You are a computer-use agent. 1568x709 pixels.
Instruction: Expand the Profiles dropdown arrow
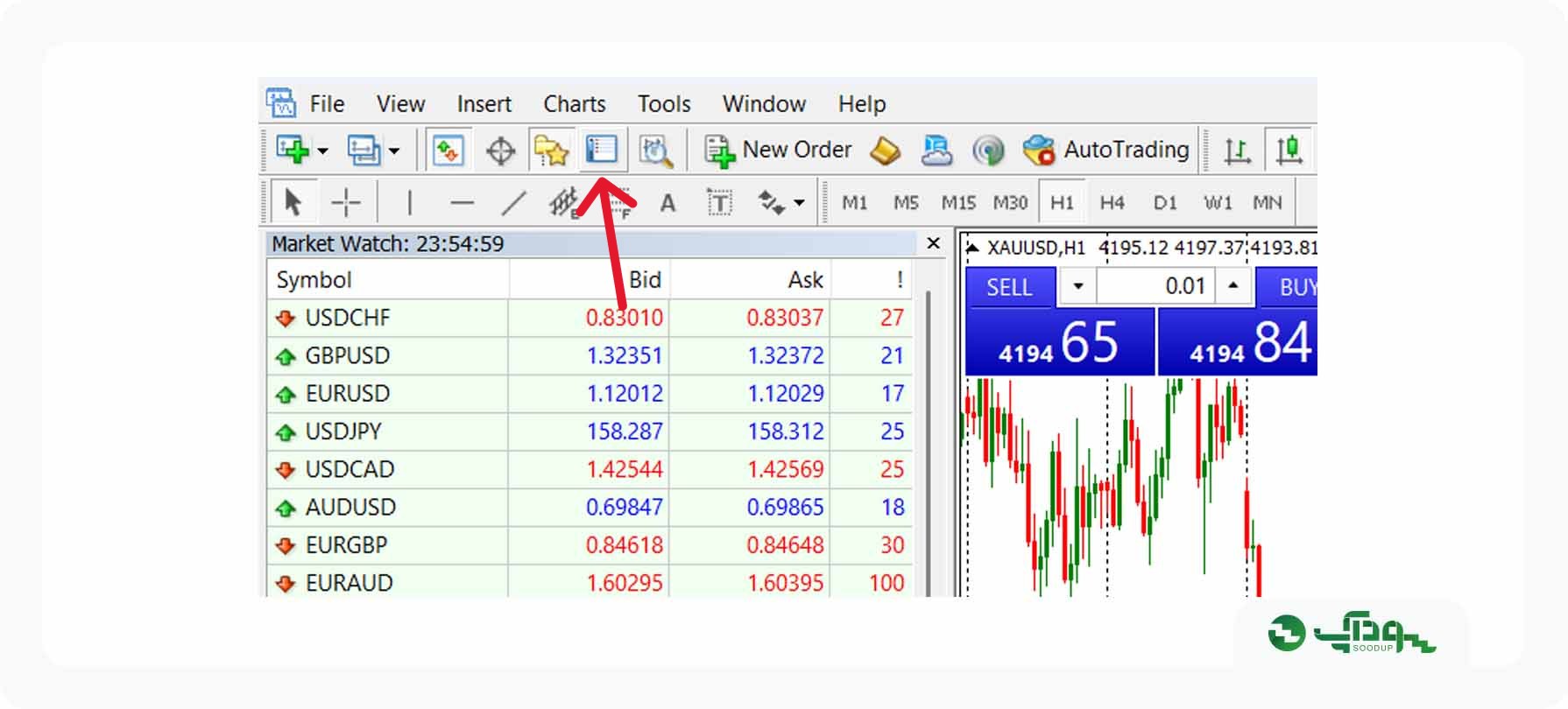pyautogui.click(x=394, y=151)
